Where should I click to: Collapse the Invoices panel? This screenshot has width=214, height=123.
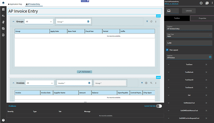coord(13,83)
